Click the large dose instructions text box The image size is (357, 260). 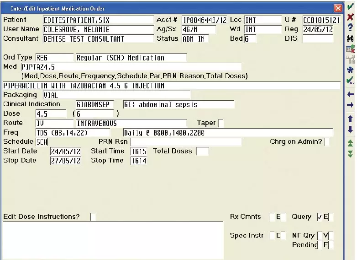113,240
